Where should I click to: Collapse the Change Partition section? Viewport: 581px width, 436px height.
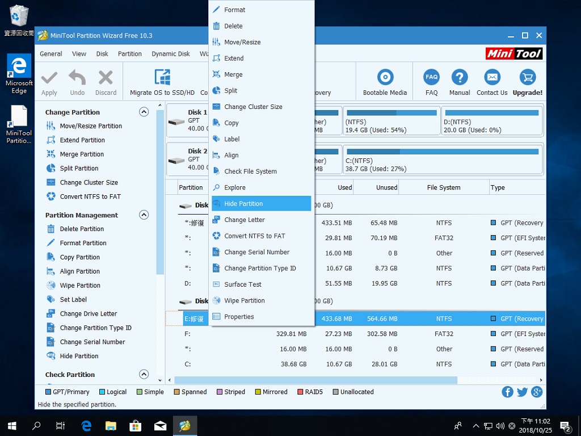[x=144, y=112]
